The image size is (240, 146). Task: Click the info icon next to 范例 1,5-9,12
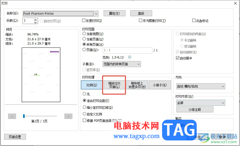[x=130, y=57]
